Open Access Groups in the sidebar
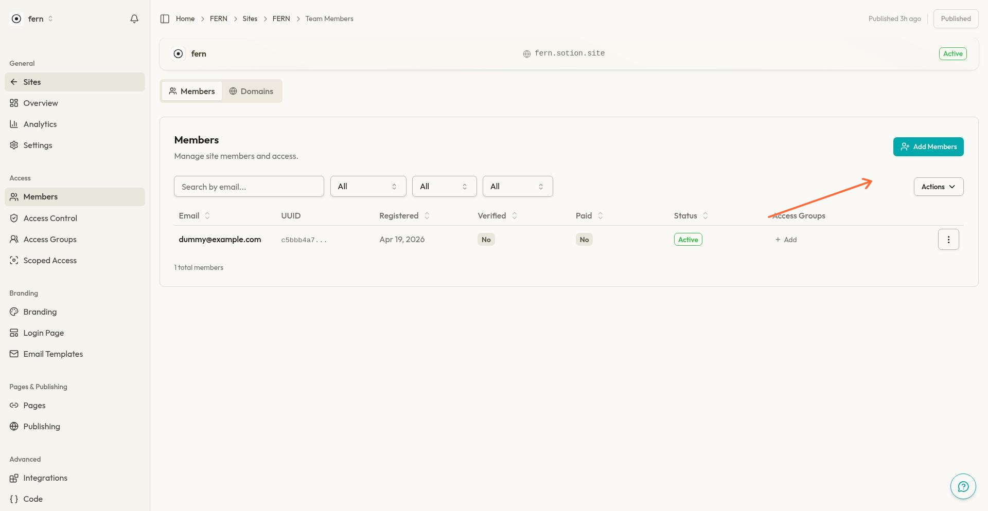Image resolution: width=988 pixels, height=511 pixels. [x=75, y=239]
